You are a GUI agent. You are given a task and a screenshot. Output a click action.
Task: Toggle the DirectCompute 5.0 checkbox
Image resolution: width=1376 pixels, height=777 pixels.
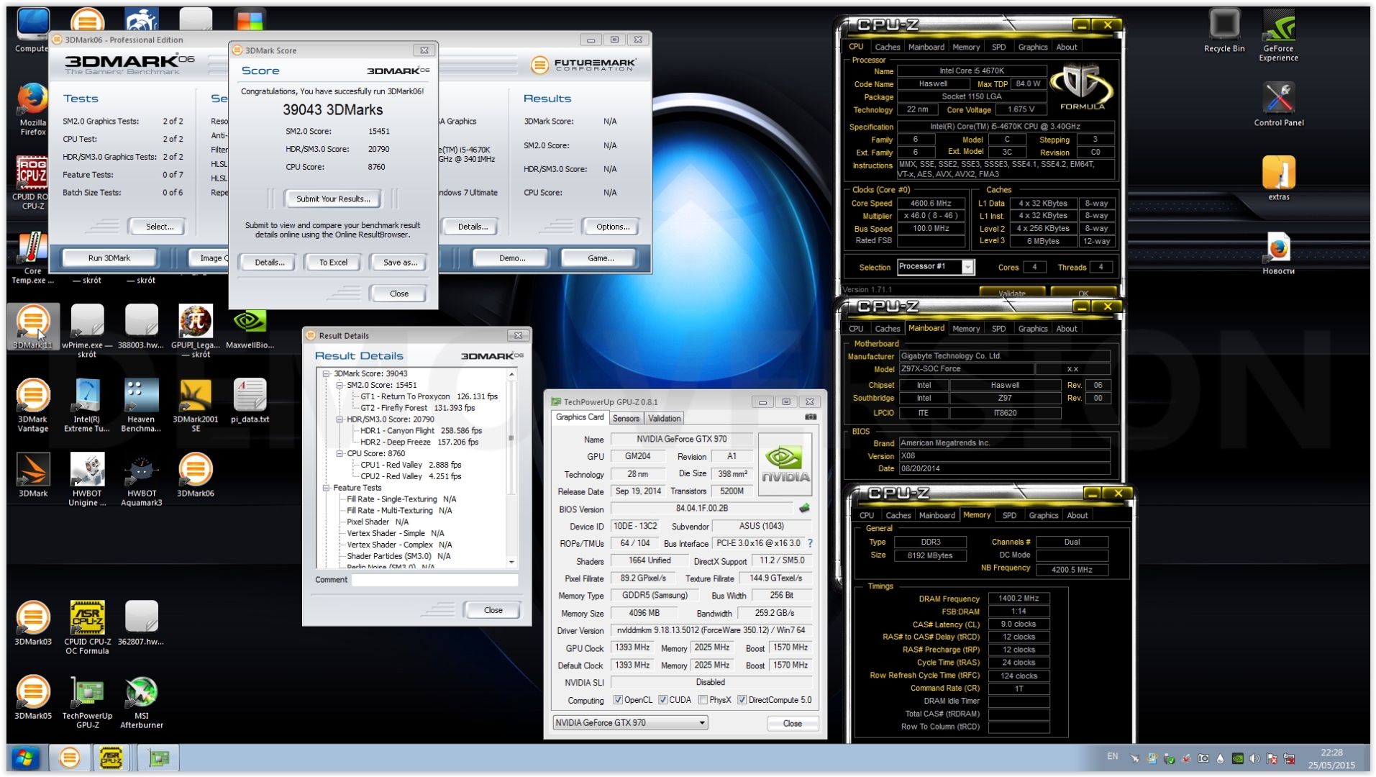[x=742, y=700]
